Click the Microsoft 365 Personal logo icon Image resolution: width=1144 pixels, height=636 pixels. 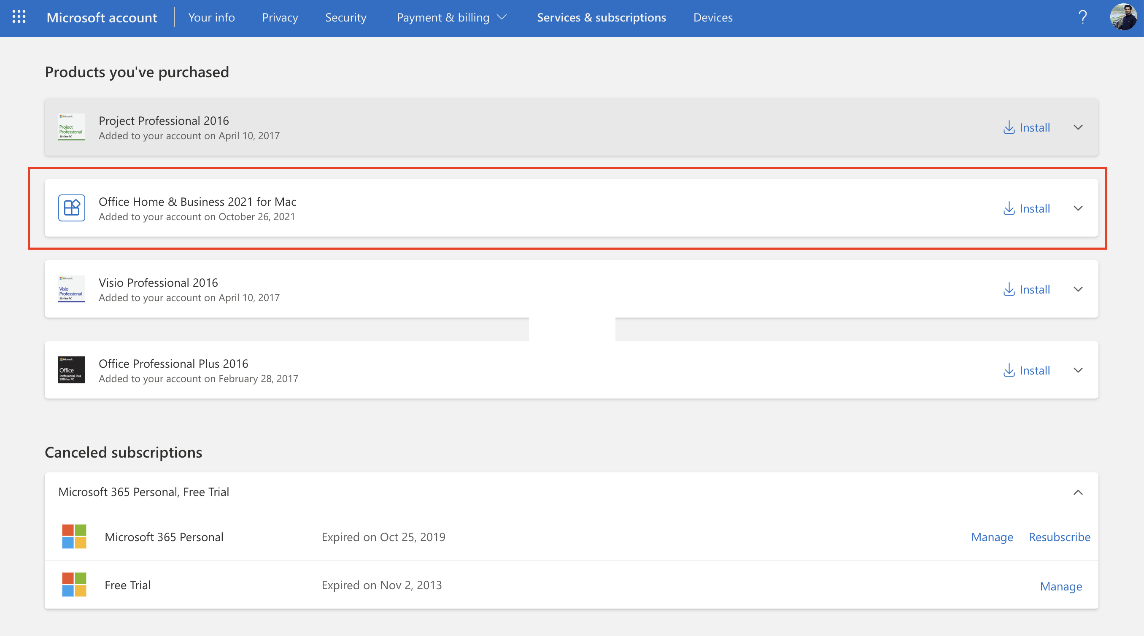(74, 536)
